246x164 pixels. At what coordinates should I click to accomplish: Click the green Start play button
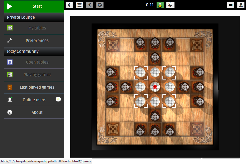click(x=34, y=6)
